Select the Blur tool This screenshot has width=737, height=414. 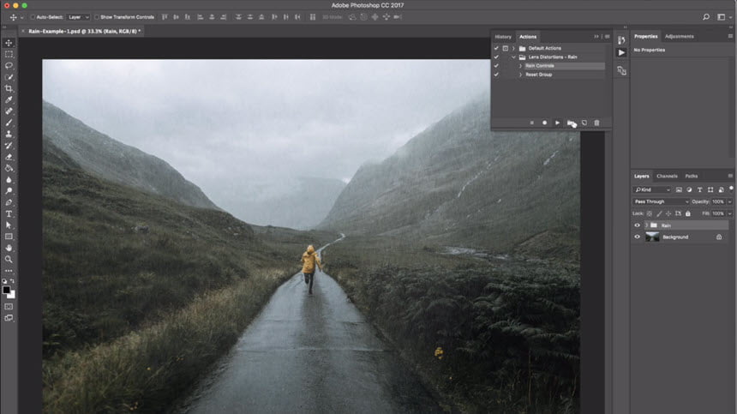pos(9,179)
